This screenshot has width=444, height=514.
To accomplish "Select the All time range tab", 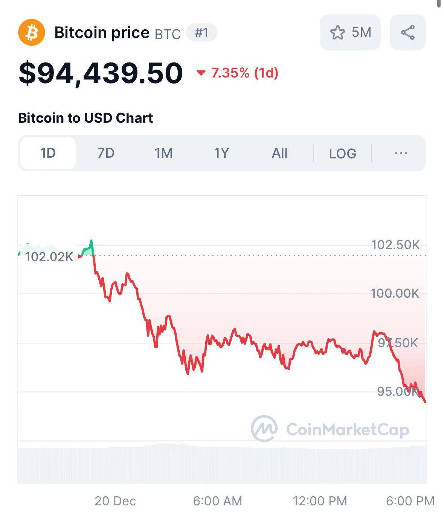I will pyautogui.click(x=279, y=153).
